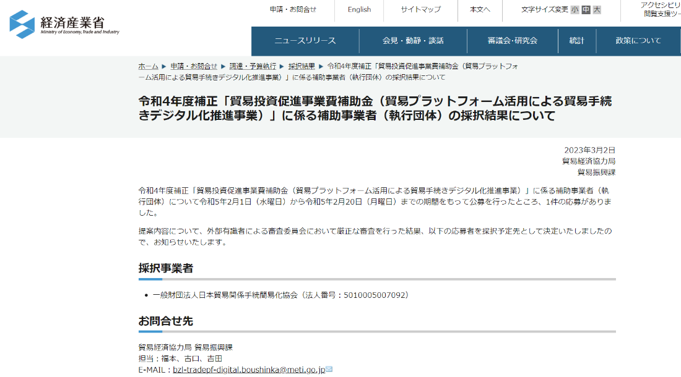Open the 会見・動静・談話 menu
This screenshot has height=377, width=681.
coord(413,41)
